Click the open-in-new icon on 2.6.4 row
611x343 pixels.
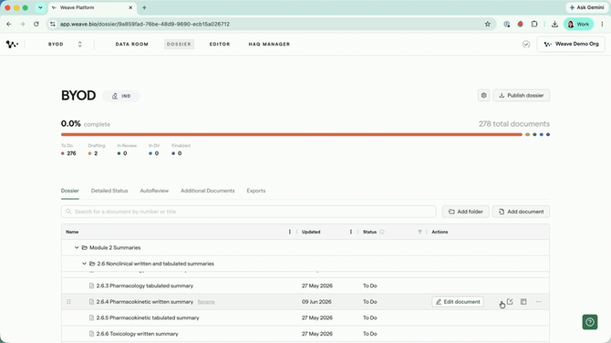[x=510, y=302]
